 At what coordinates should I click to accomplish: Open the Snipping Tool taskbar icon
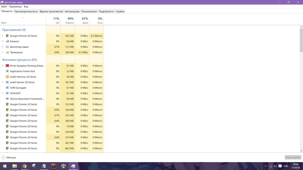coord(34,166)
